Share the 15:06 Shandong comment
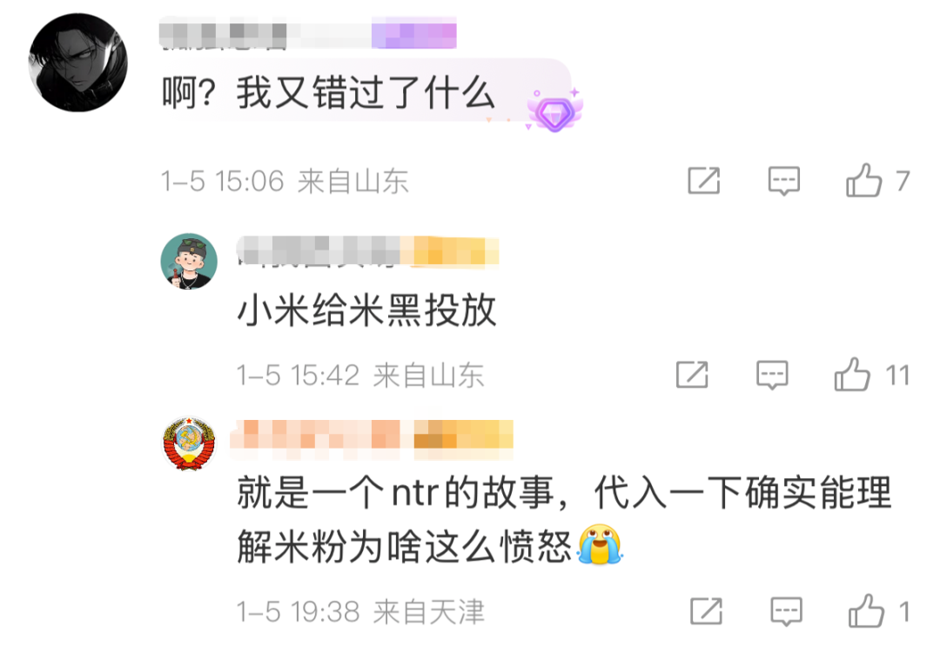The height and width of the screenshot is (659, 940). 704,180
